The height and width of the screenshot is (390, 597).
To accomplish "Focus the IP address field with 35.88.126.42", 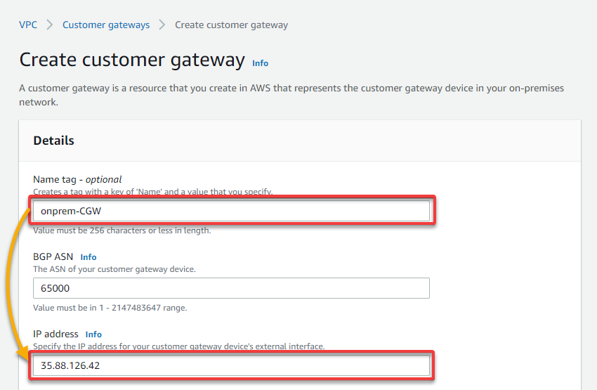I will click(x=231, y=365).
